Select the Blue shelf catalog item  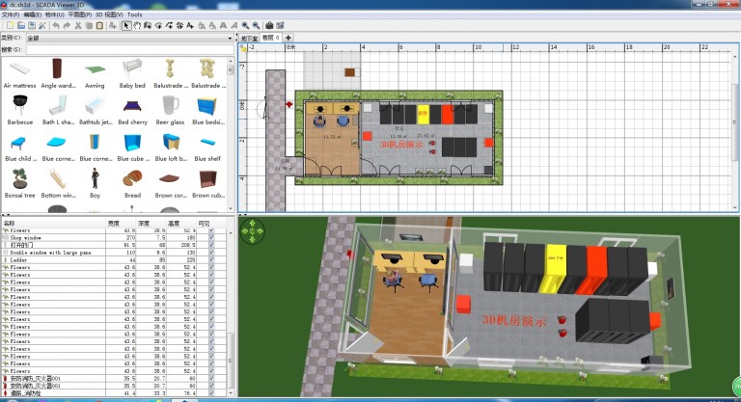(207, 147)
